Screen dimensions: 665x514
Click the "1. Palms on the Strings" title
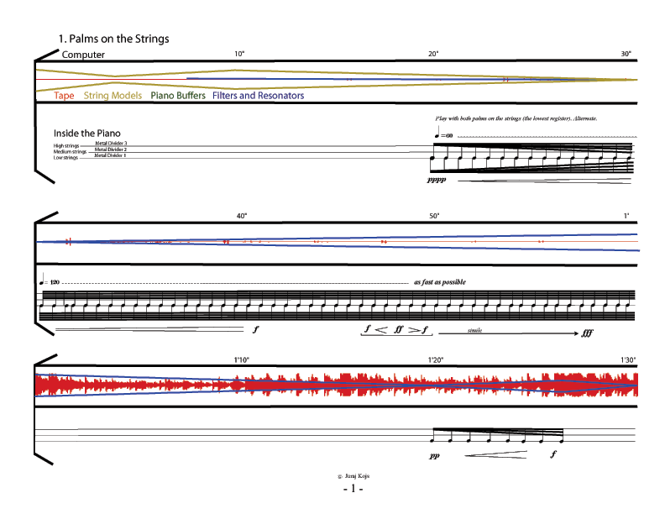[x=113, y=39]
